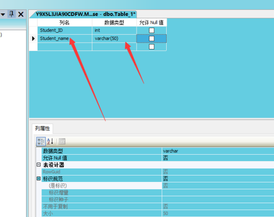Collapse the 表设计器 section
274x217 pixels.
point(39,165)
